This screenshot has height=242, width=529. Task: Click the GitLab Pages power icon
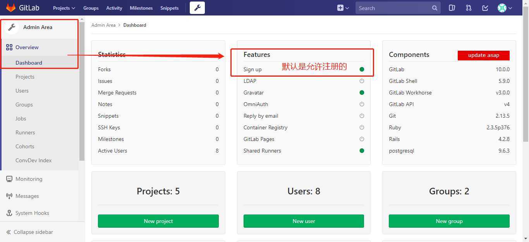point(362,139)
